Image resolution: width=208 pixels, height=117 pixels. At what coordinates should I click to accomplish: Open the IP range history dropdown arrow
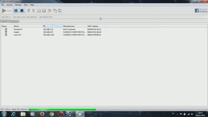coord(207,17)
